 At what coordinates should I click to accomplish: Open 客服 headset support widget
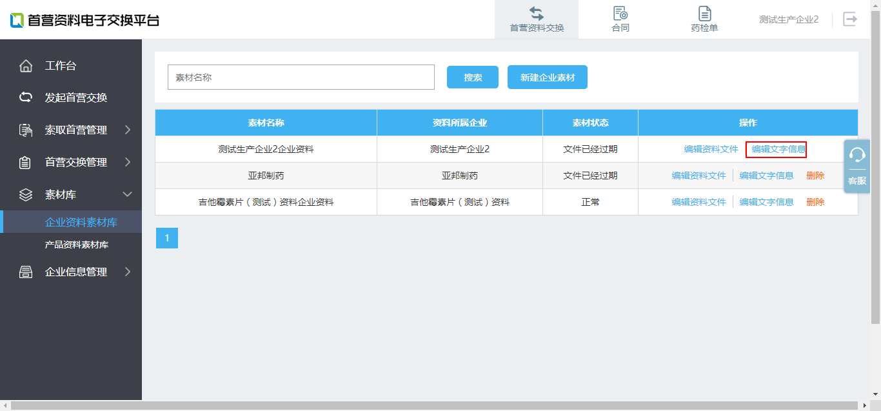(x=857, y=166)
